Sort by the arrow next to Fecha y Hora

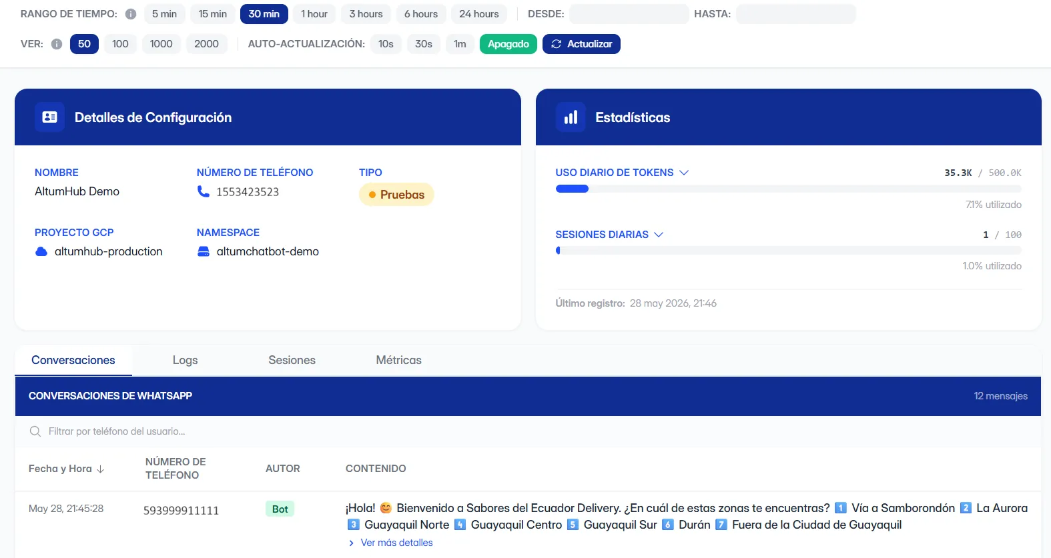[101, 469]
